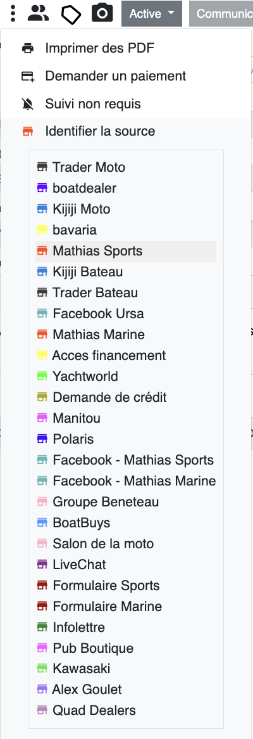
Task: Click the purple Polaris store icon
Action: (x=42, y=439)
